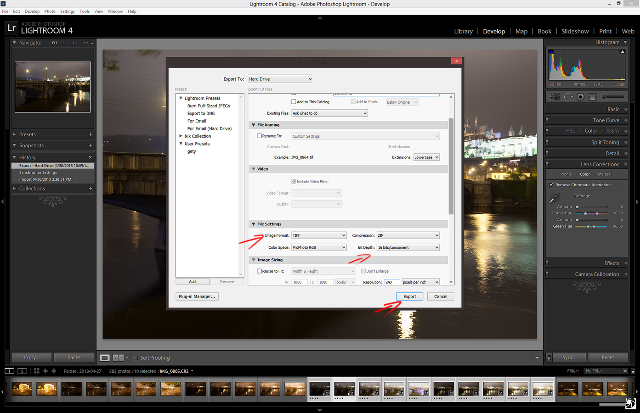Adjust the first Defringe Amount slider

591,207
